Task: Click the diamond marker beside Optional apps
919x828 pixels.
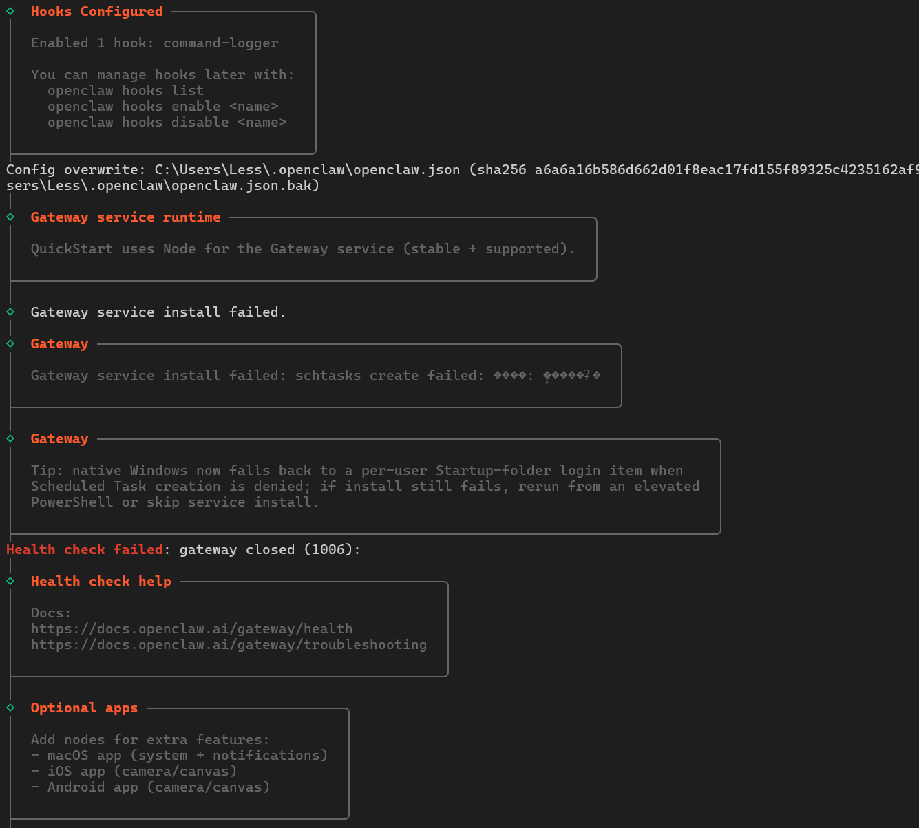Action: (x=10, y=708)
